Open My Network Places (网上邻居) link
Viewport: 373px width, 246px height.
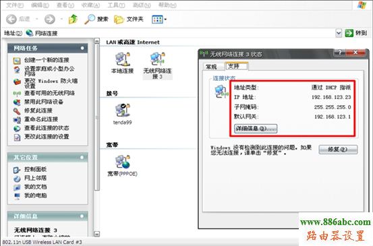[36, 178]
